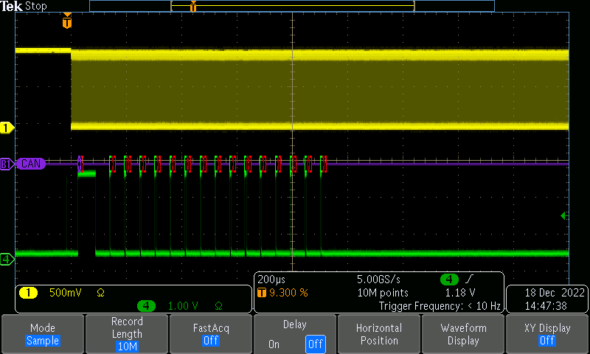Screen dimensions: 590x354
Task: Click the 1.18 V trigger level readout
Action: (460, 293)
